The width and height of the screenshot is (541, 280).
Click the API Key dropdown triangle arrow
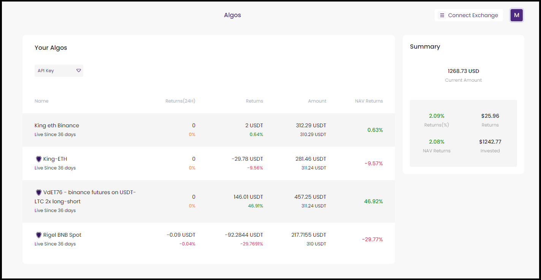coord(79,71)
